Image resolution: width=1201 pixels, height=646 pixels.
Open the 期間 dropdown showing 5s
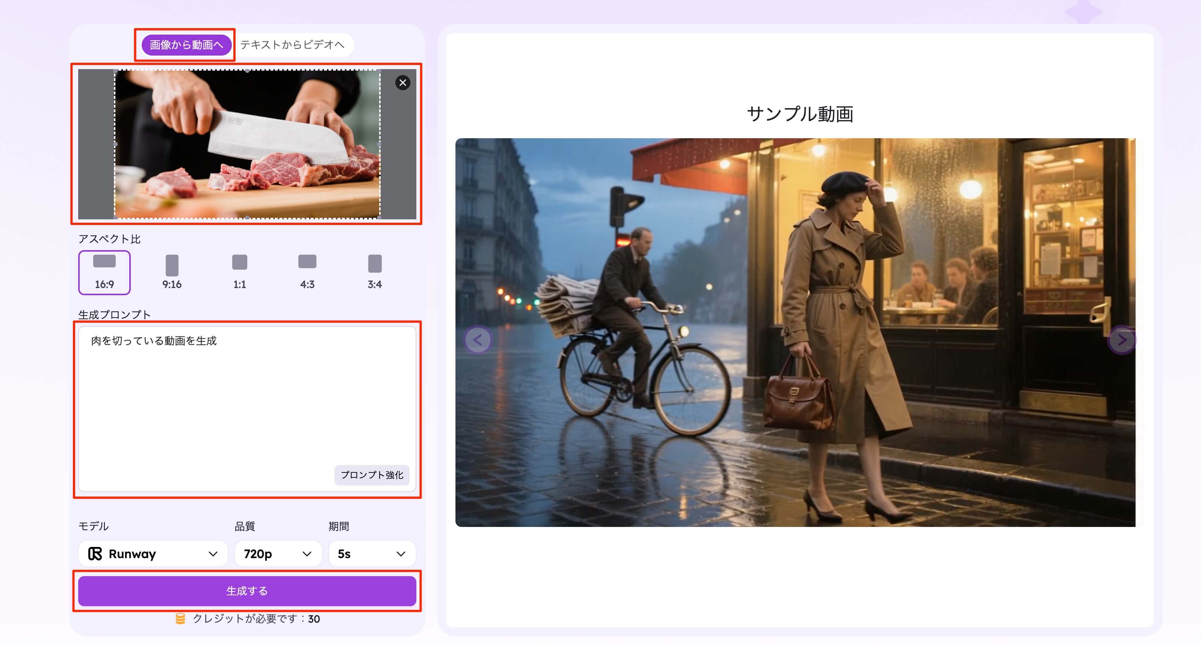coord(372,554)
